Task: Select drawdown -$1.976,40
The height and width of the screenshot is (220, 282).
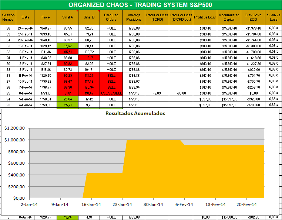Action: tap(253, 28)
